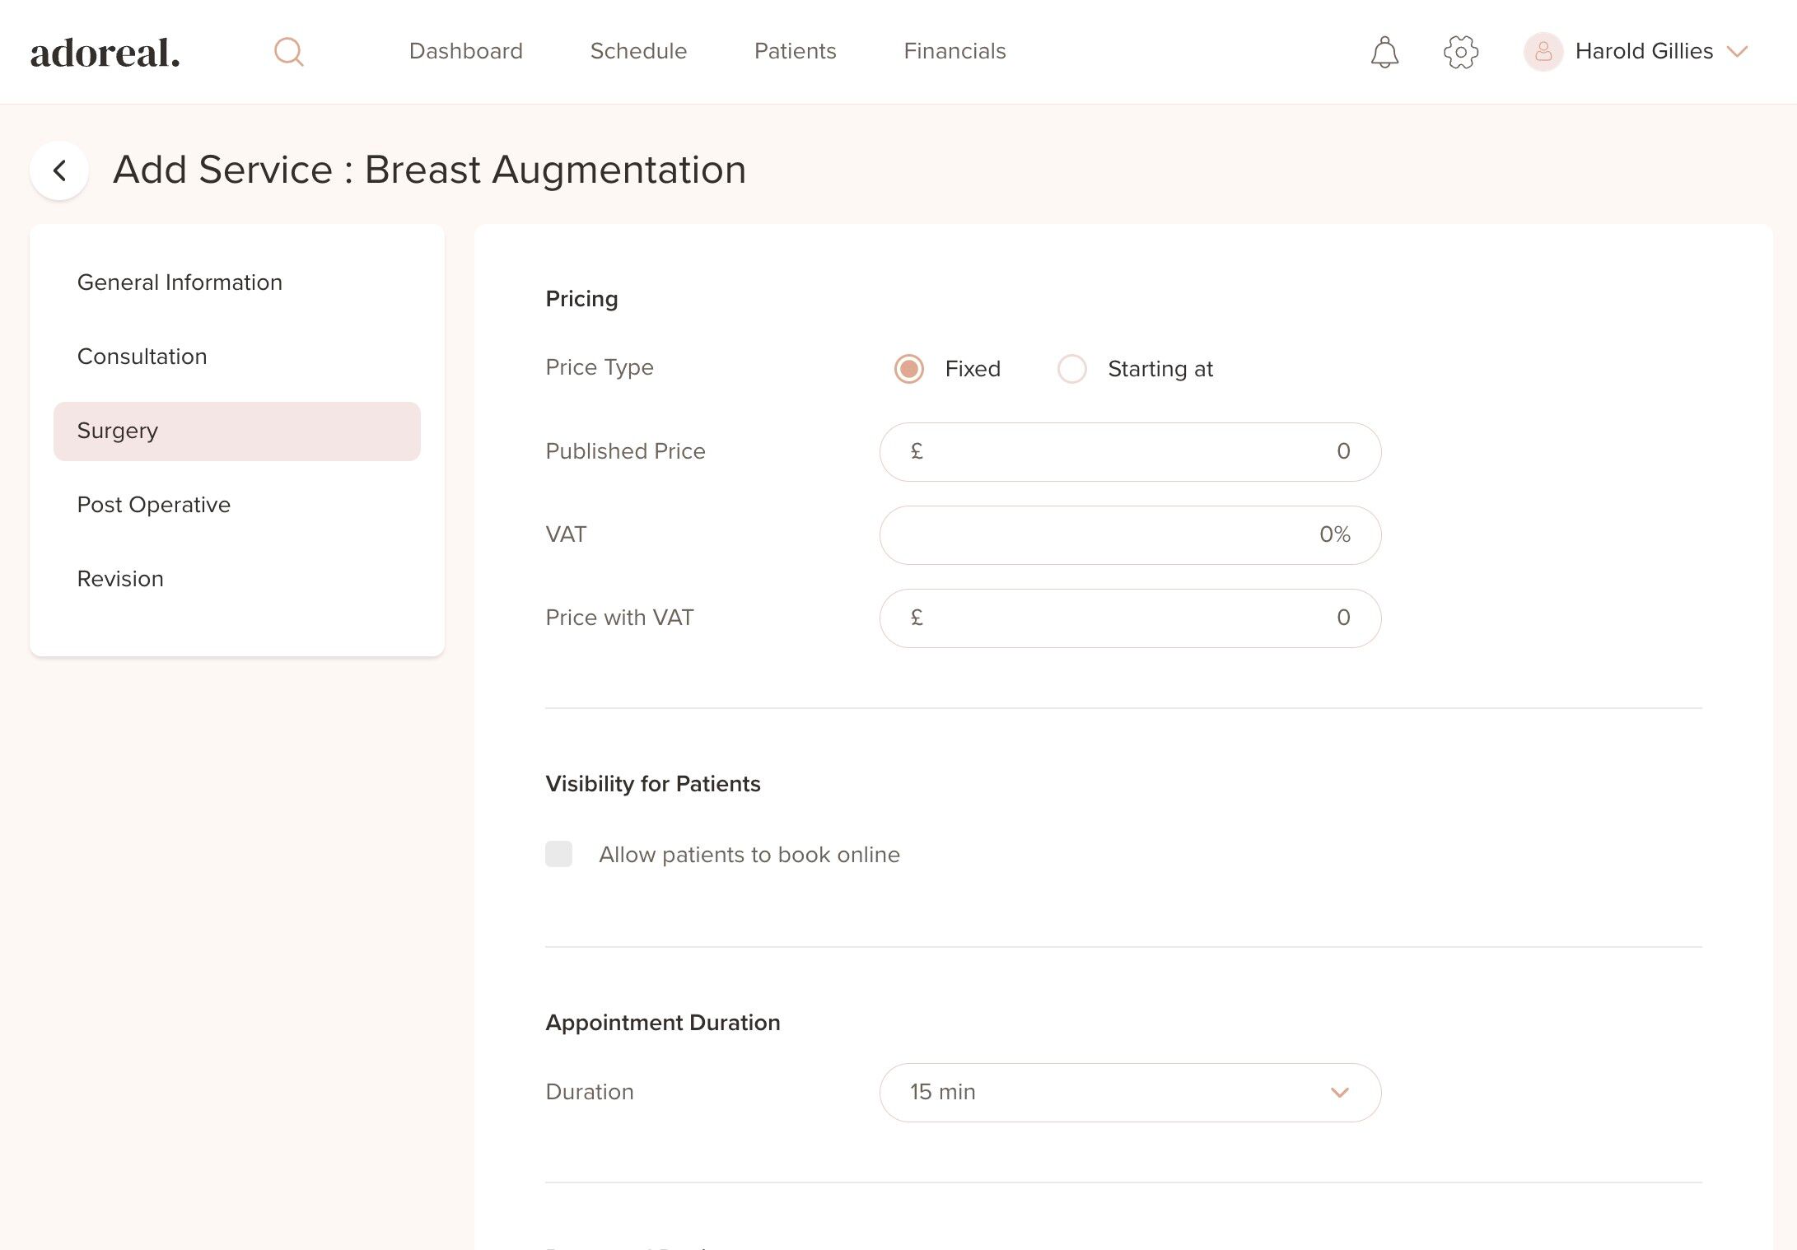This screenshot has height=1250, width=1797.
Task: Select Starting at price type
Action: 1072,369
